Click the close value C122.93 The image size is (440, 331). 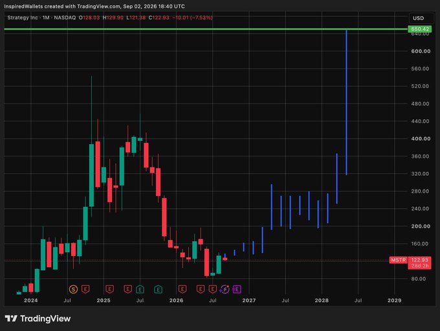[x=159, y=17]
